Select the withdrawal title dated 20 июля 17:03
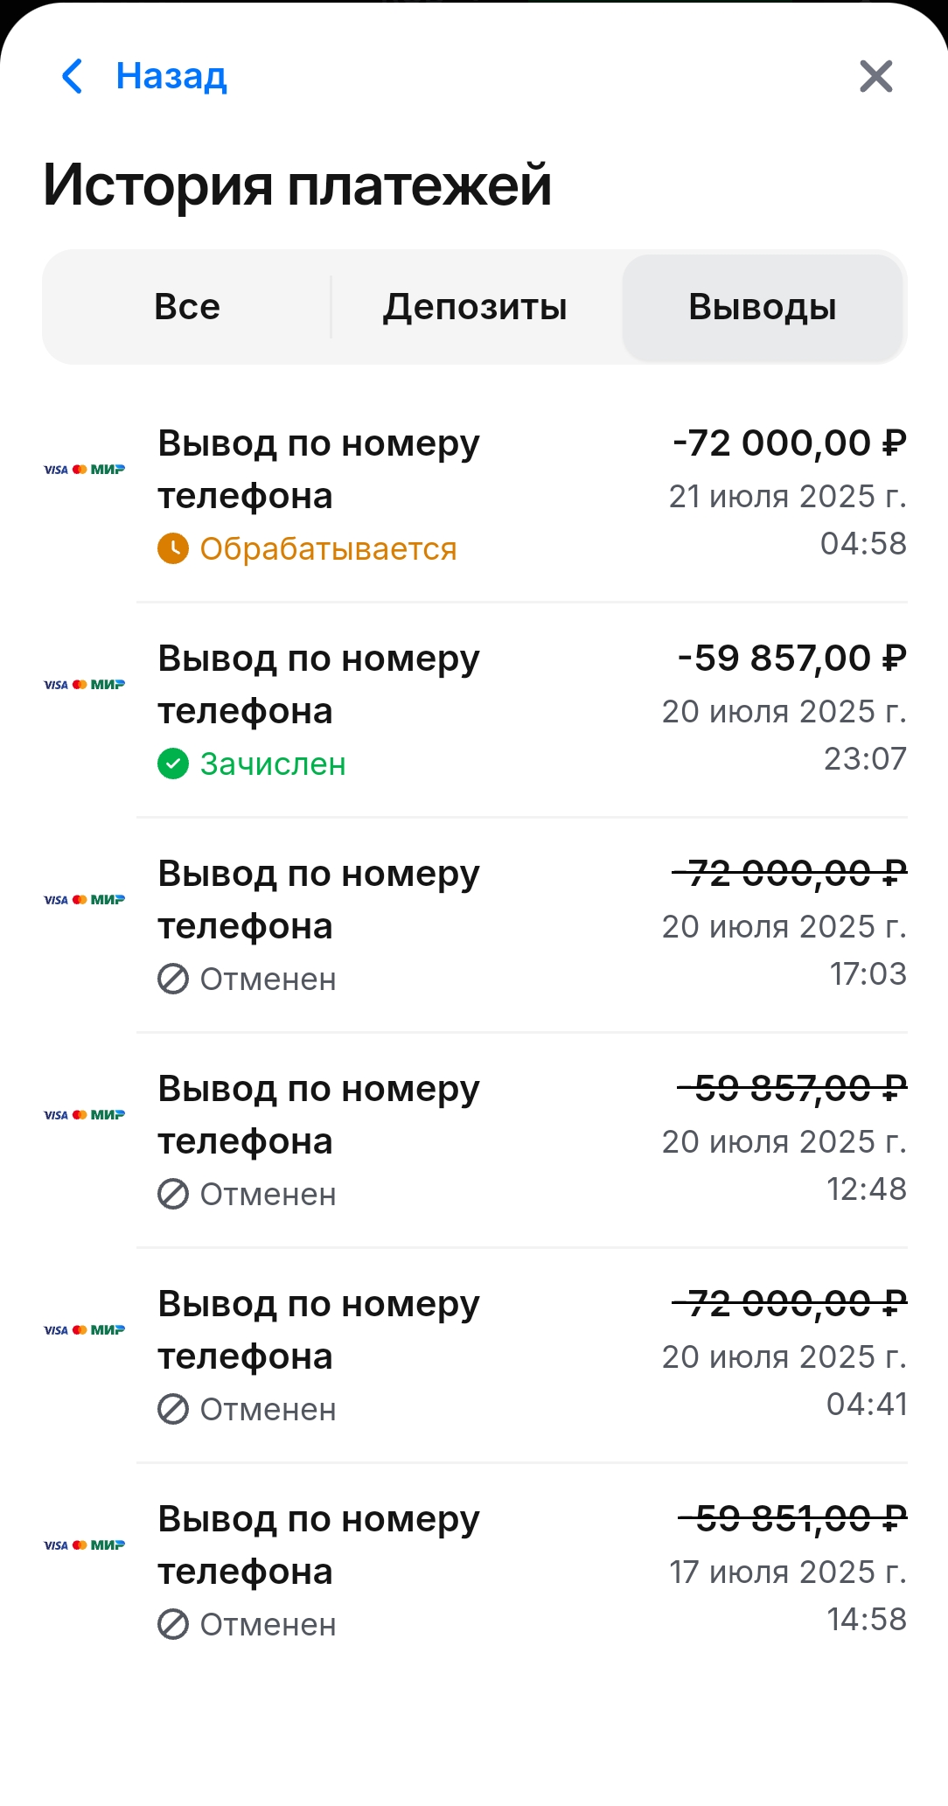The height and width of the screenshot is (1806, 948). tap(318, 899)
